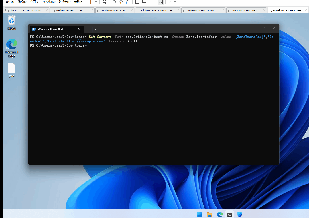The width and height of the screenshot is (309, 218).
Task: Close the Windows-11-x64-evasion tab
Action: pyautogui.click(x=223, y=10)
